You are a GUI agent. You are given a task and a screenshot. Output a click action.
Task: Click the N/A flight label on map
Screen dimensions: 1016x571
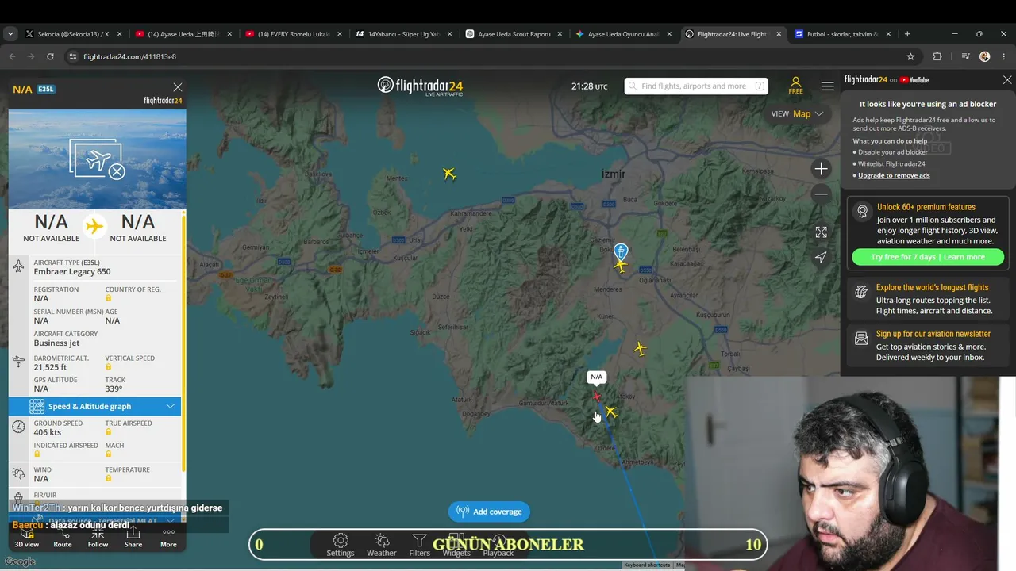(x=596, y=377)
